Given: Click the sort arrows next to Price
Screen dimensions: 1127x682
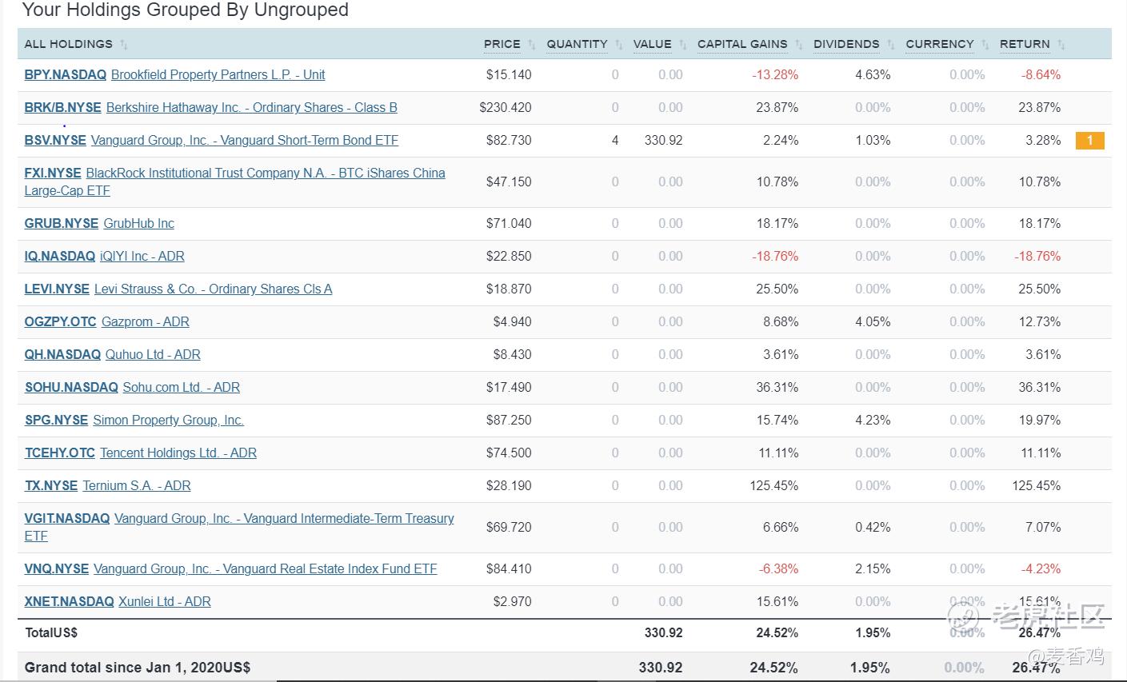Looking at the screenshot, I should coord(532,45).
